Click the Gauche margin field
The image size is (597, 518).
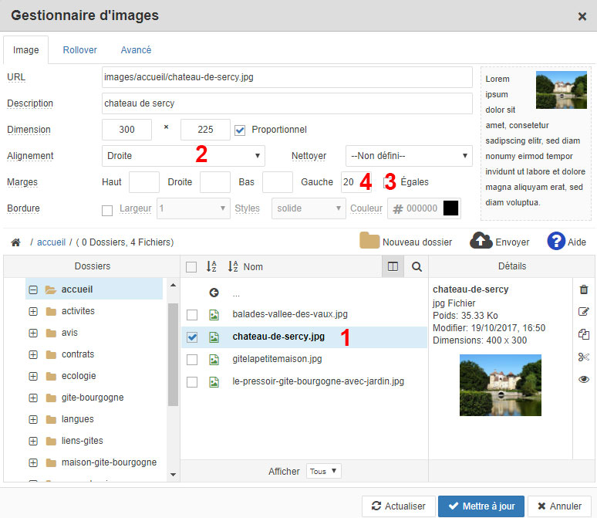[x=356, y=182]
